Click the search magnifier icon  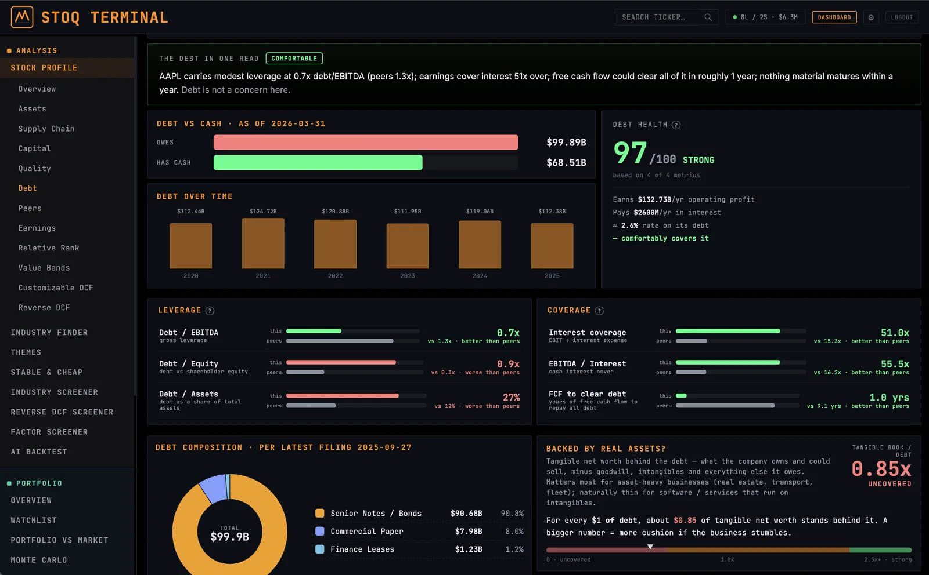(x=708, y=17)
